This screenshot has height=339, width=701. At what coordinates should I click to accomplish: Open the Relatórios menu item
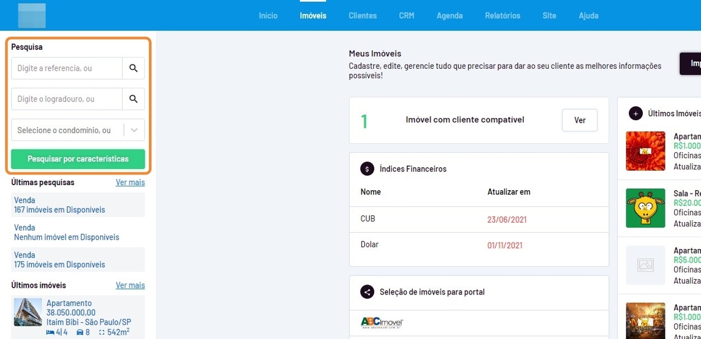tap(502, 16)
